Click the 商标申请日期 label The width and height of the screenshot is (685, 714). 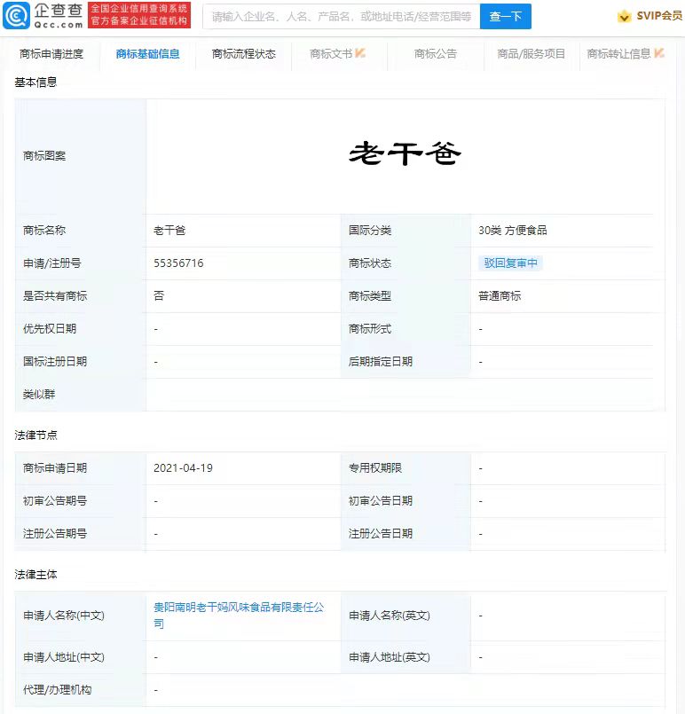(55, 468)
